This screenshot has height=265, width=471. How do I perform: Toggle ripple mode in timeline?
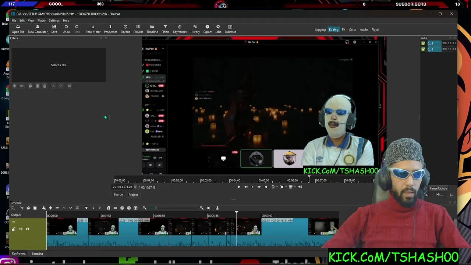tap(122, 208)
